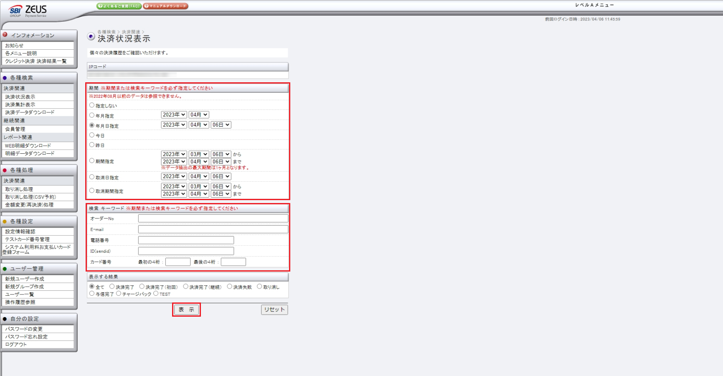This screenshot has width=723, height=376.
Task: Open the month dropdown for 年月日指定
Action: [x=199, y=125]
